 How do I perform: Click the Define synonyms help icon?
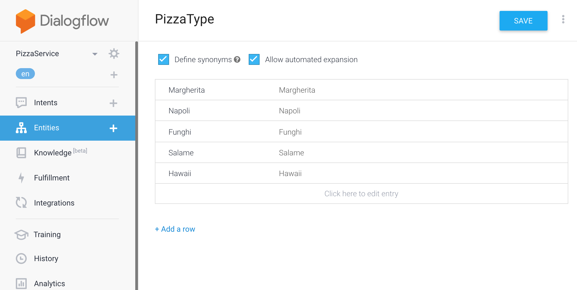237,59
